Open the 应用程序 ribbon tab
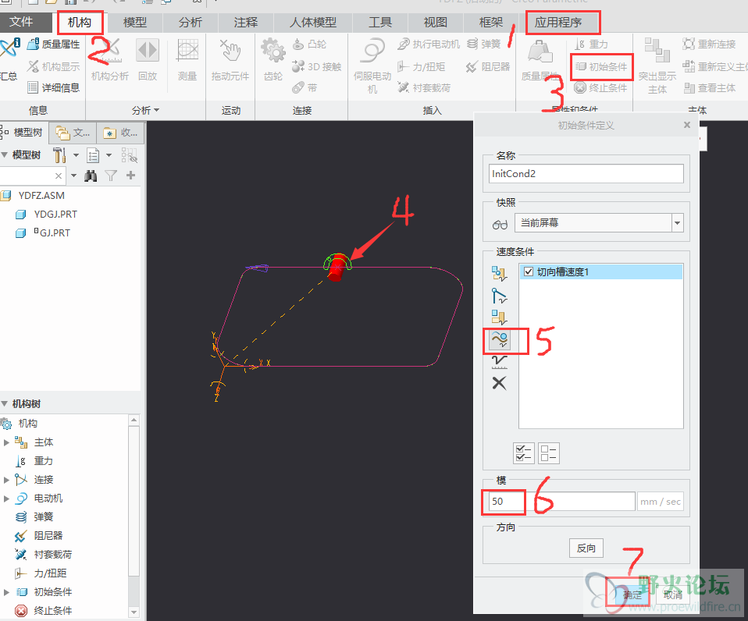The height and width of the screenshot is (621, 748). pos(558,22)
